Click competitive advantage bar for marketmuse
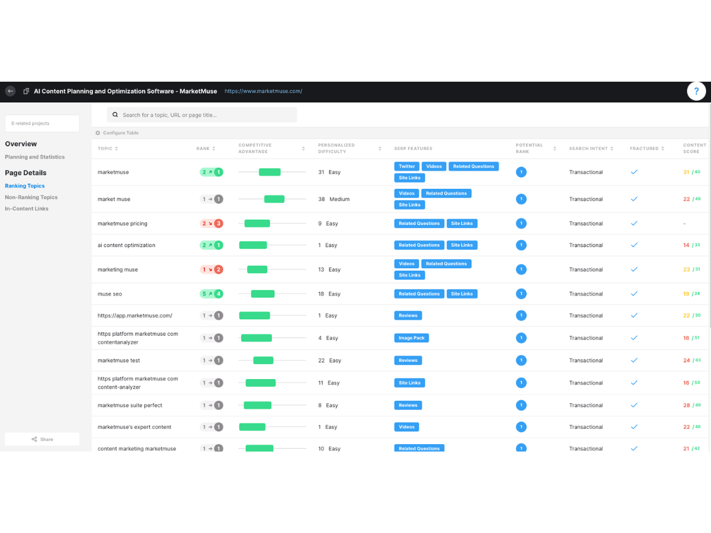This screenshot has height=533, width=711. 270,172
